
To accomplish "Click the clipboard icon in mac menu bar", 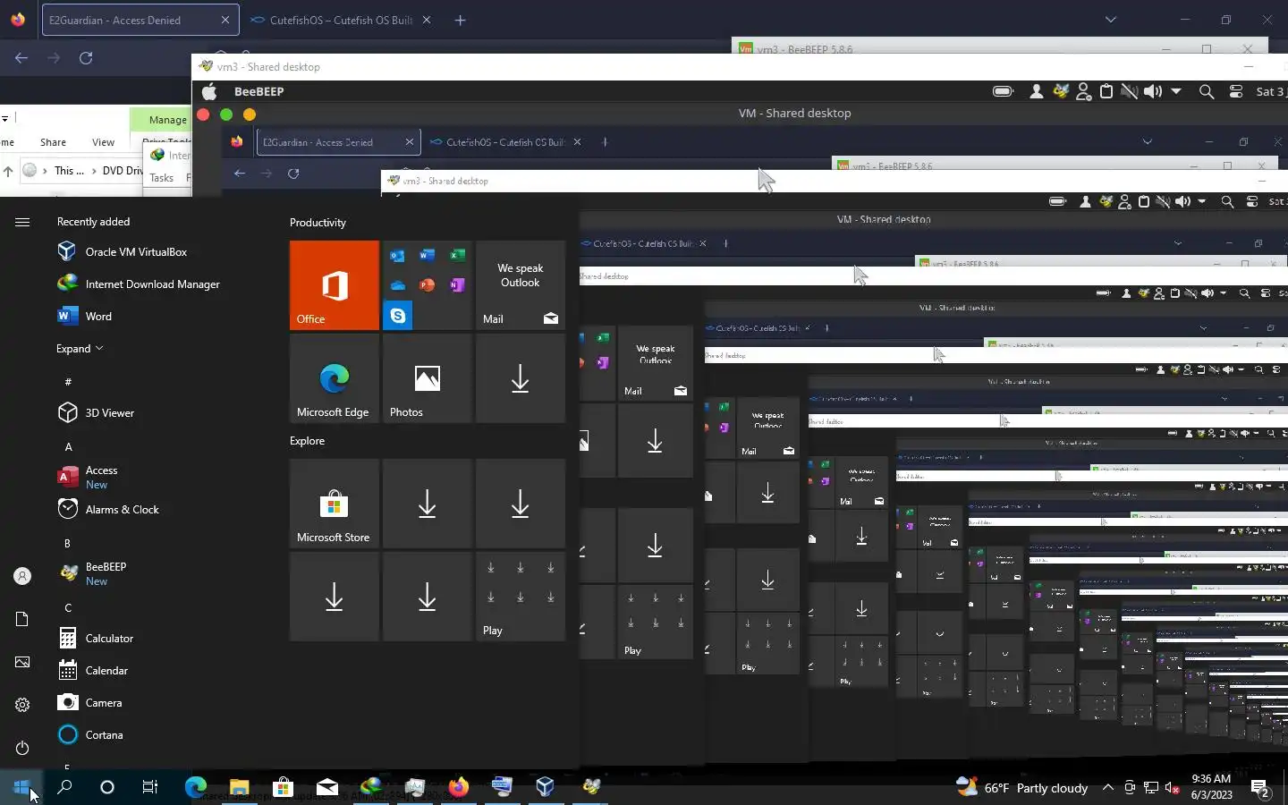I will pos(1106,91).
